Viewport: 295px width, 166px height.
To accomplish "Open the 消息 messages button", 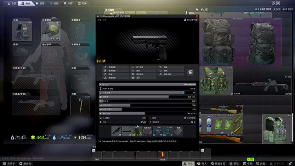I will pos(261,163).
